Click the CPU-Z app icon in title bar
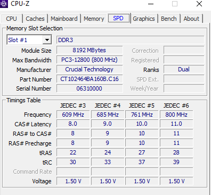Screen dimensions: 211x195 4,4
